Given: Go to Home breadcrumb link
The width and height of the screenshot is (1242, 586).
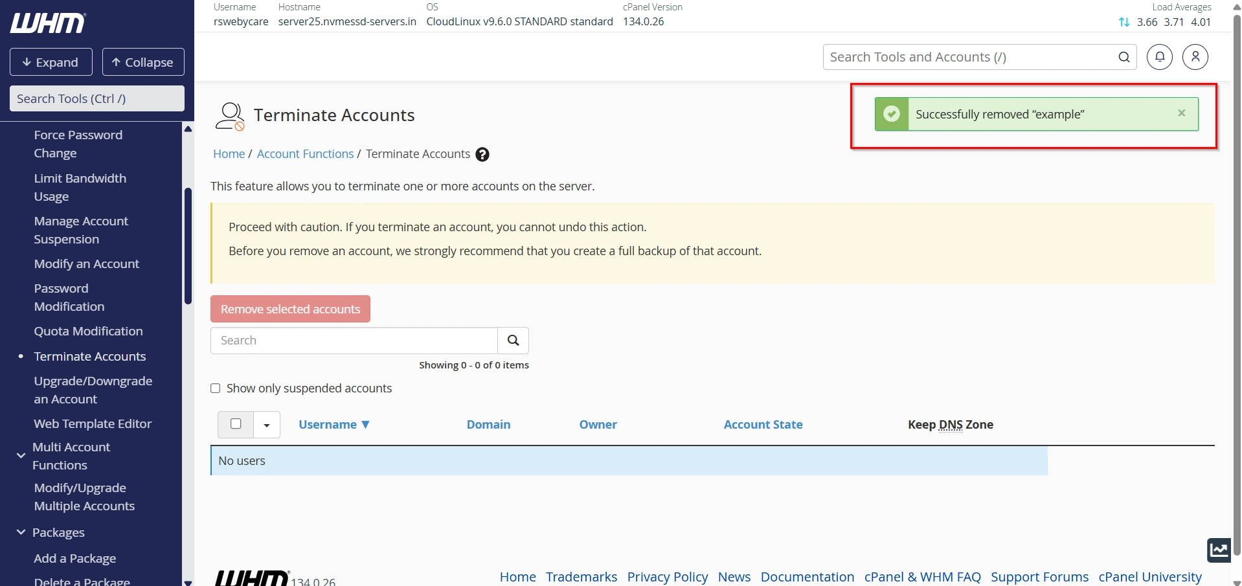Looking at the screenshot, I should [229, 154].
